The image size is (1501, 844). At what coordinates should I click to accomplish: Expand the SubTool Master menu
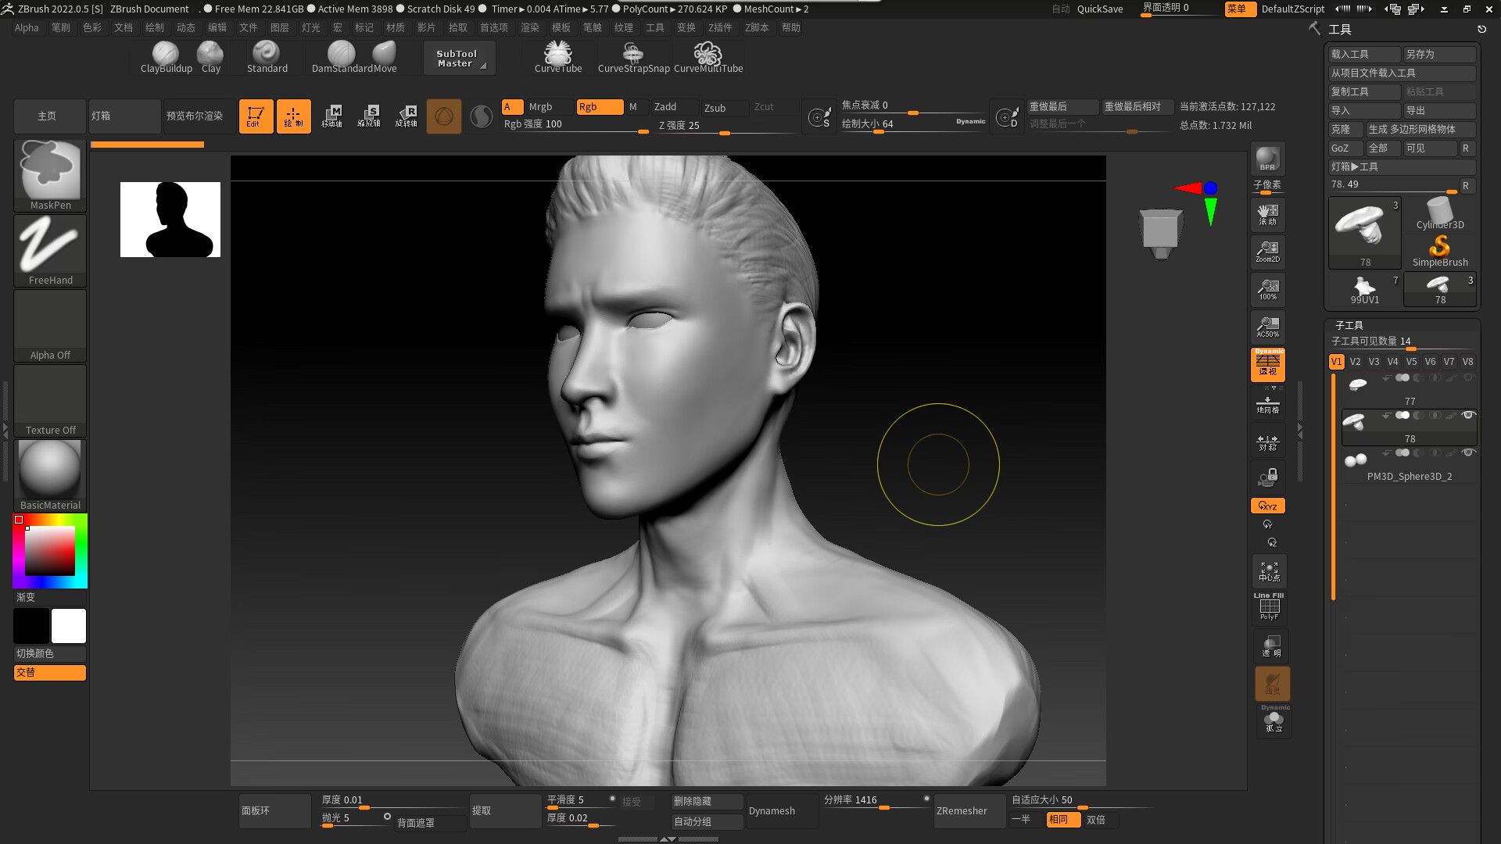click(x=460, y=59)
